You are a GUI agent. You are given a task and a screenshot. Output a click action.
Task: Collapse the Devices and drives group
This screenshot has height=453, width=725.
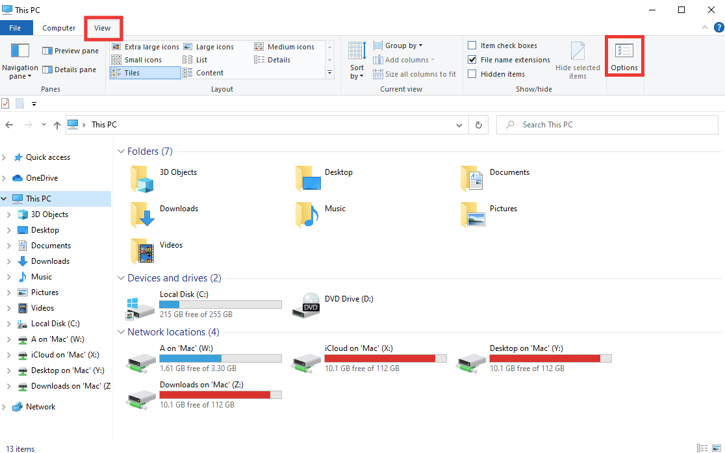pos(121,278)
